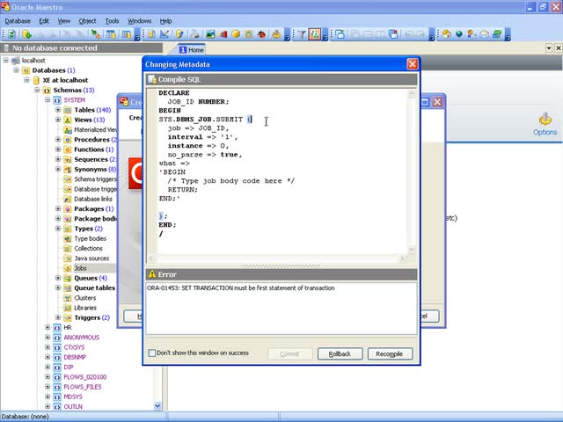This screenshot has height=422, width=563.
Task: Close the Changing Metadata dialog
Action: coord(413,64)
